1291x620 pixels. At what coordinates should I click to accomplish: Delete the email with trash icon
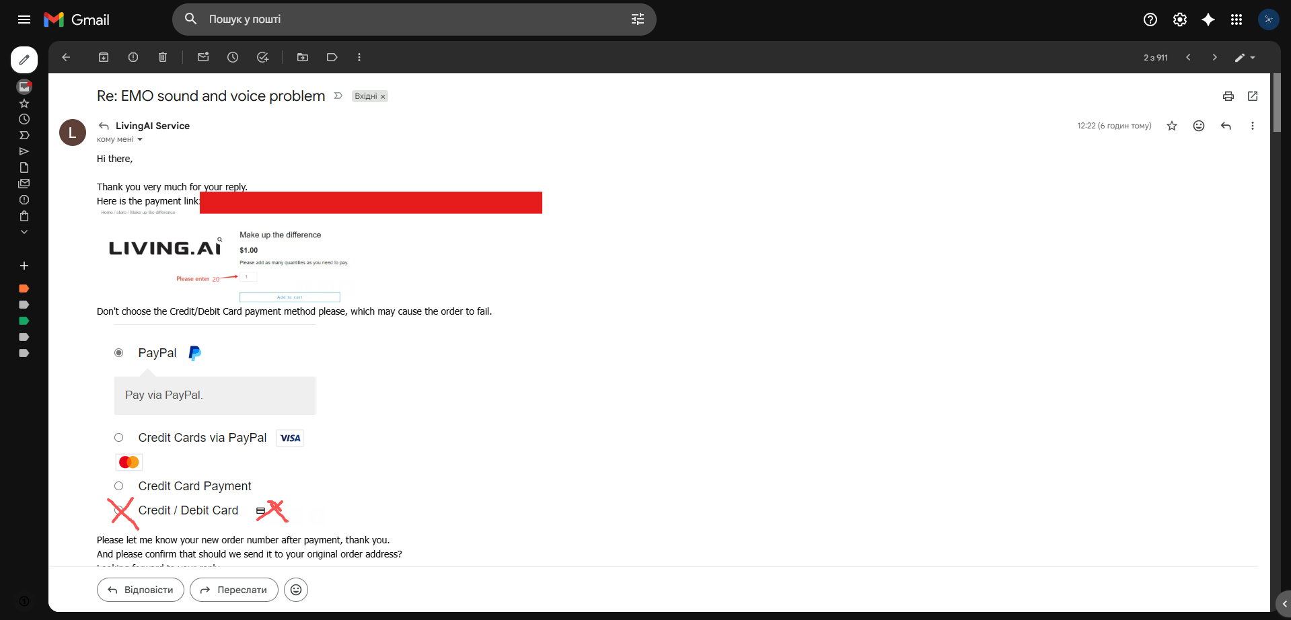[x=163, y=57]
